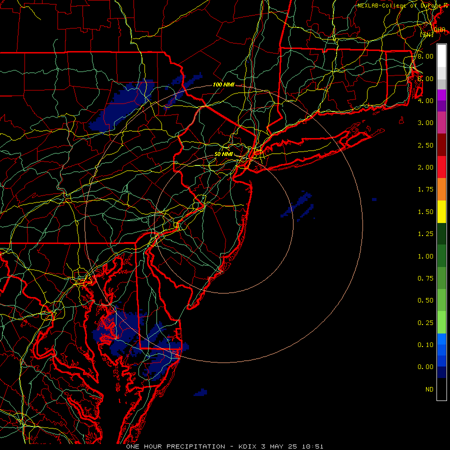
Task: Pick the bright magenta legend swatch
Action: [x=441, y=95]
